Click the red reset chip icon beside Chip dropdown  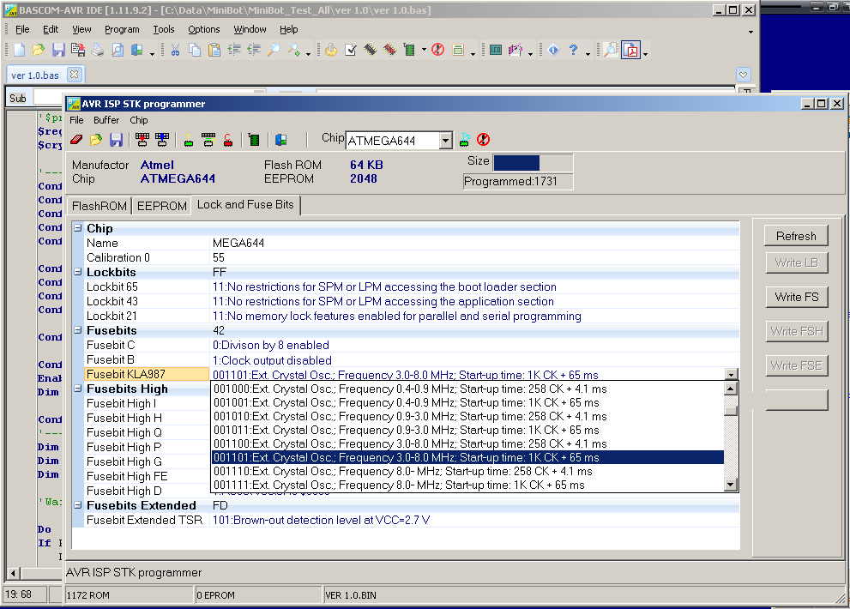pyautogui.click(x=483, y=139)
